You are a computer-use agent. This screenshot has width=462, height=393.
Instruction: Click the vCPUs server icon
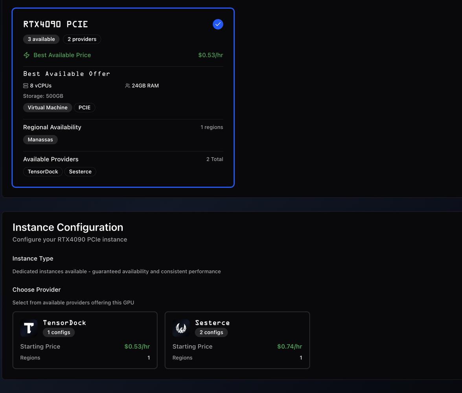tap(26, 86)
